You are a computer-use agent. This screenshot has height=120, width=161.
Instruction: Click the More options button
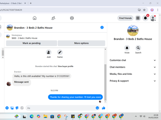point(81,43)
